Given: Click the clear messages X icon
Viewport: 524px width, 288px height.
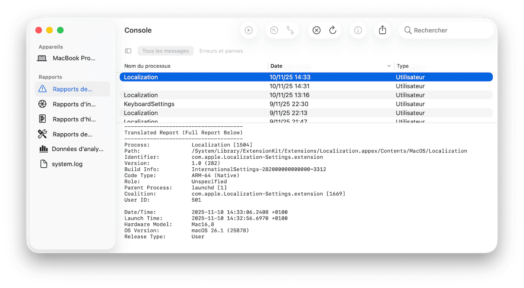Looking at the screenshot, I should click(316, 30).
